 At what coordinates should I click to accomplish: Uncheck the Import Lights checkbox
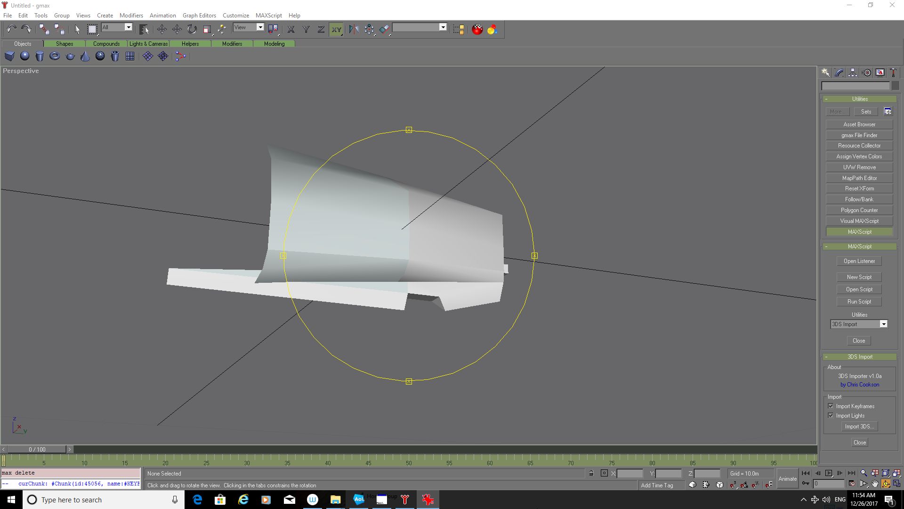click(831, 415)
